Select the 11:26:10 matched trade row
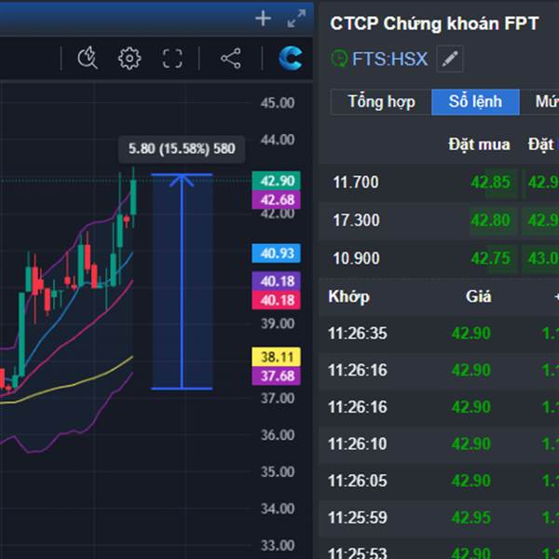Image resolution: width=559 pixels, height=559 pixels. 439,444
